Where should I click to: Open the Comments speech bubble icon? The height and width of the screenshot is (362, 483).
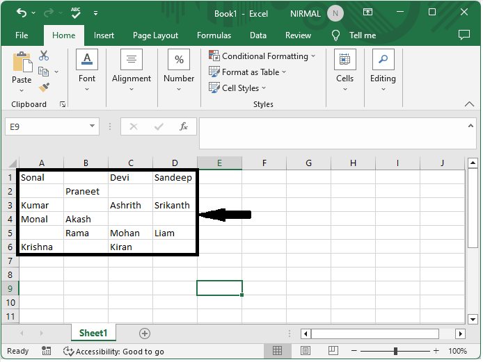click(x=464, y=35)
